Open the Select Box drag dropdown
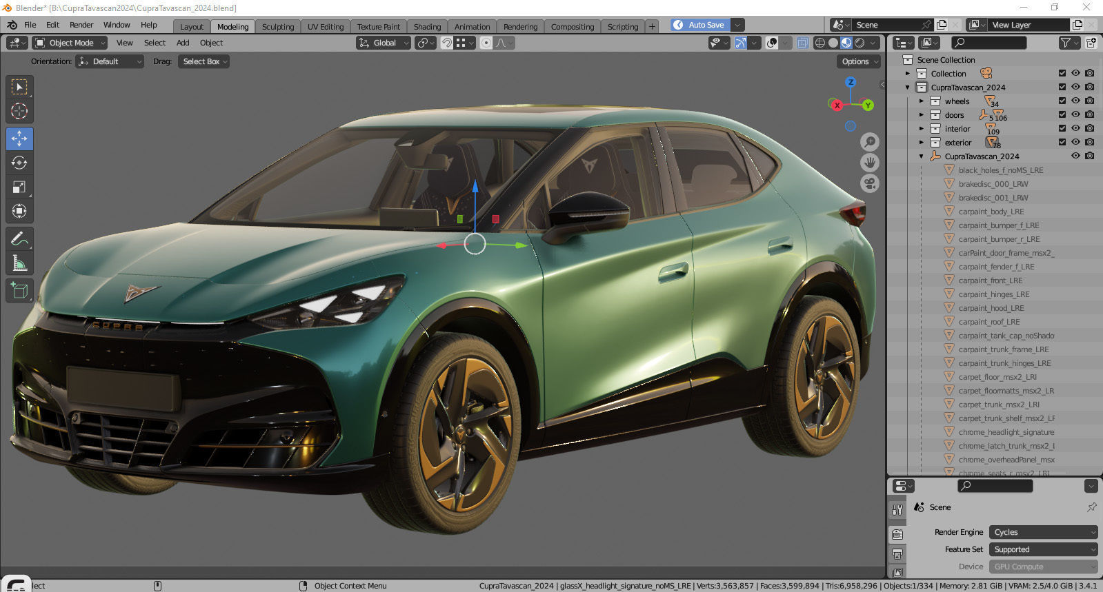 (x=203, y=61)
